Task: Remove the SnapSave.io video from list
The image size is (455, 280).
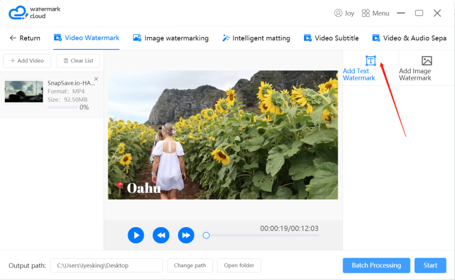Action: (96, 79)
